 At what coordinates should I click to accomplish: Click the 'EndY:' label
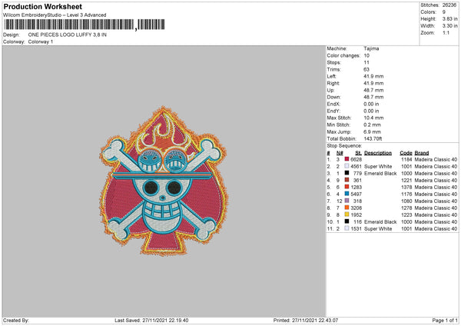point(333,111)
